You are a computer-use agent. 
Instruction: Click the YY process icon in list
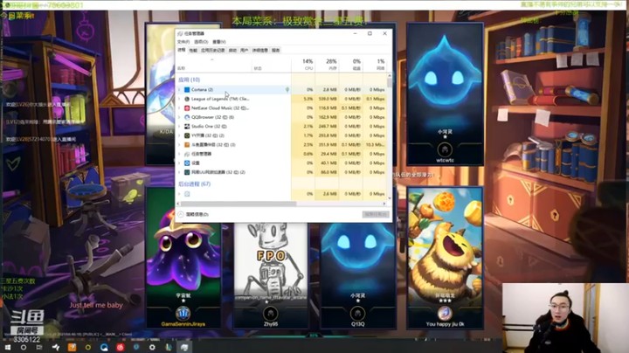(187, 135)
